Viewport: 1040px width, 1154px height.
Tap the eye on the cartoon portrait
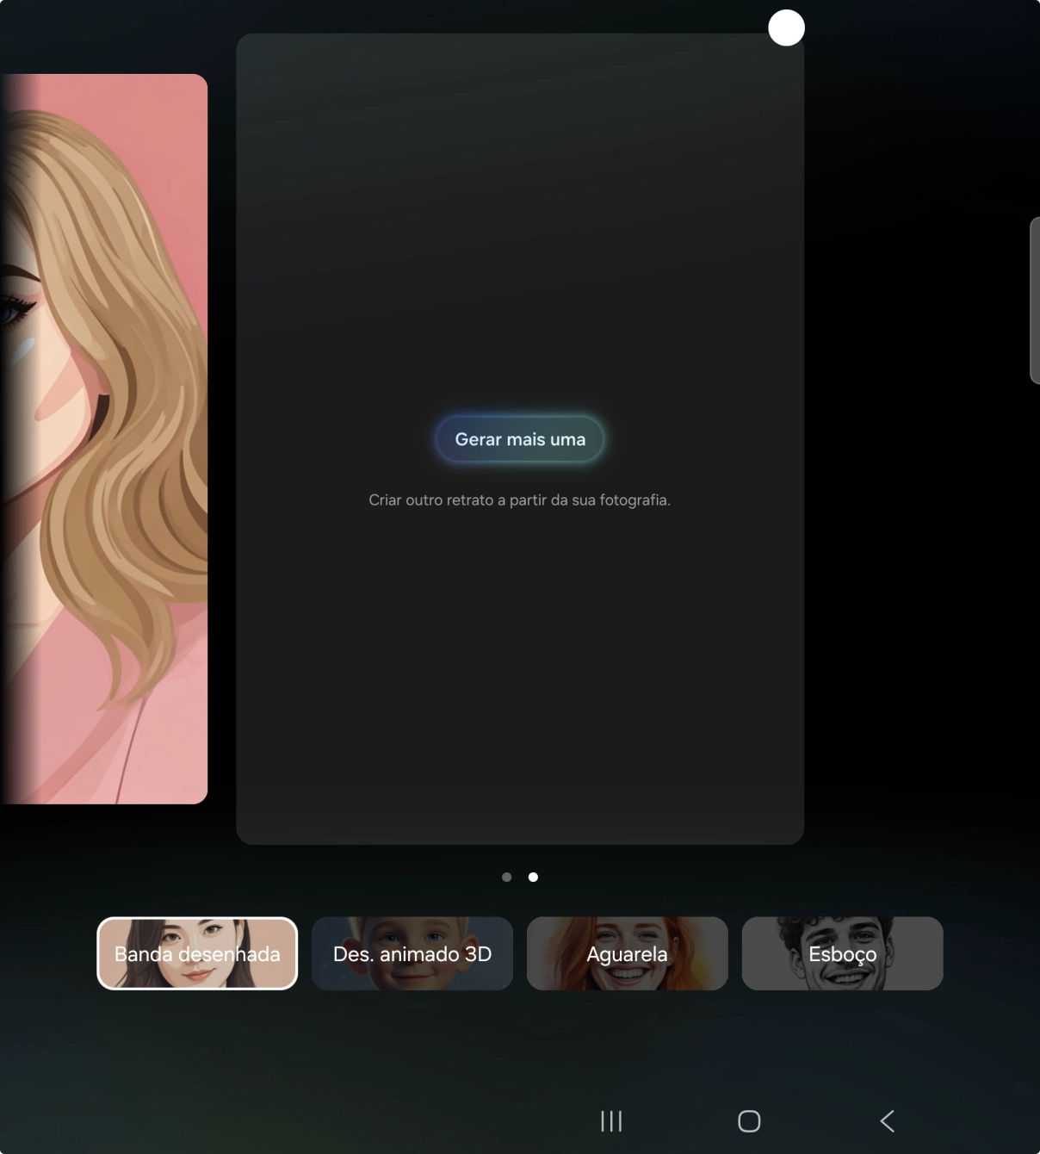coord(15,310)
